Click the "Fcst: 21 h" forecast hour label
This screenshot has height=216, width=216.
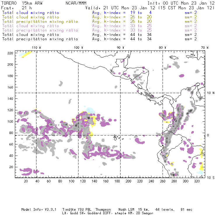16,8
